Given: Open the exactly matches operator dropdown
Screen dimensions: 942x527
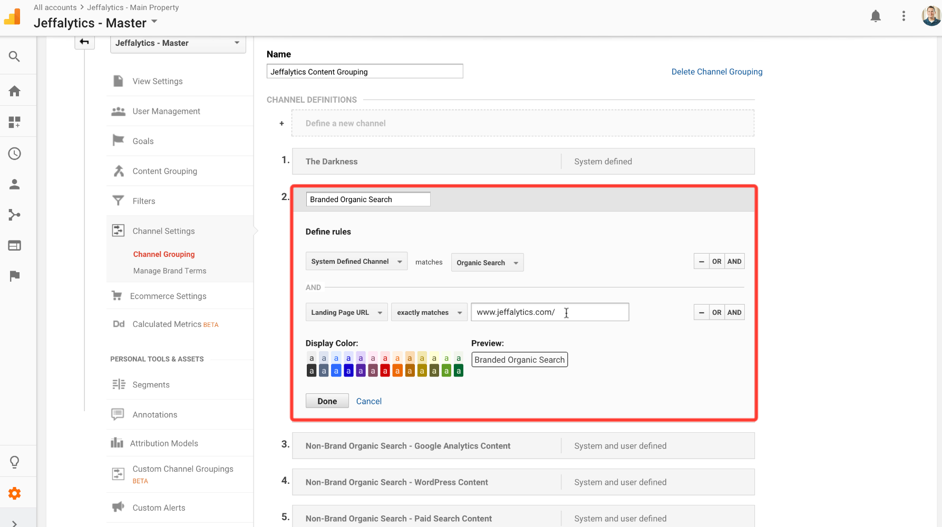Looking at the screenshot, I should [x=429, y=312].
